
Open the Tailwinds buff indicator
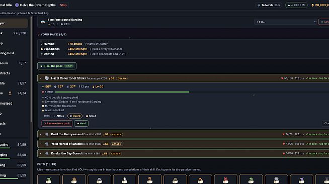(269, 5)
